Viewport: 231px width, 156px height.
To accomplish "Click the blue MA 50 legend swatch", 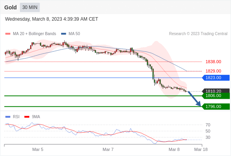I will tap(63, 34).
